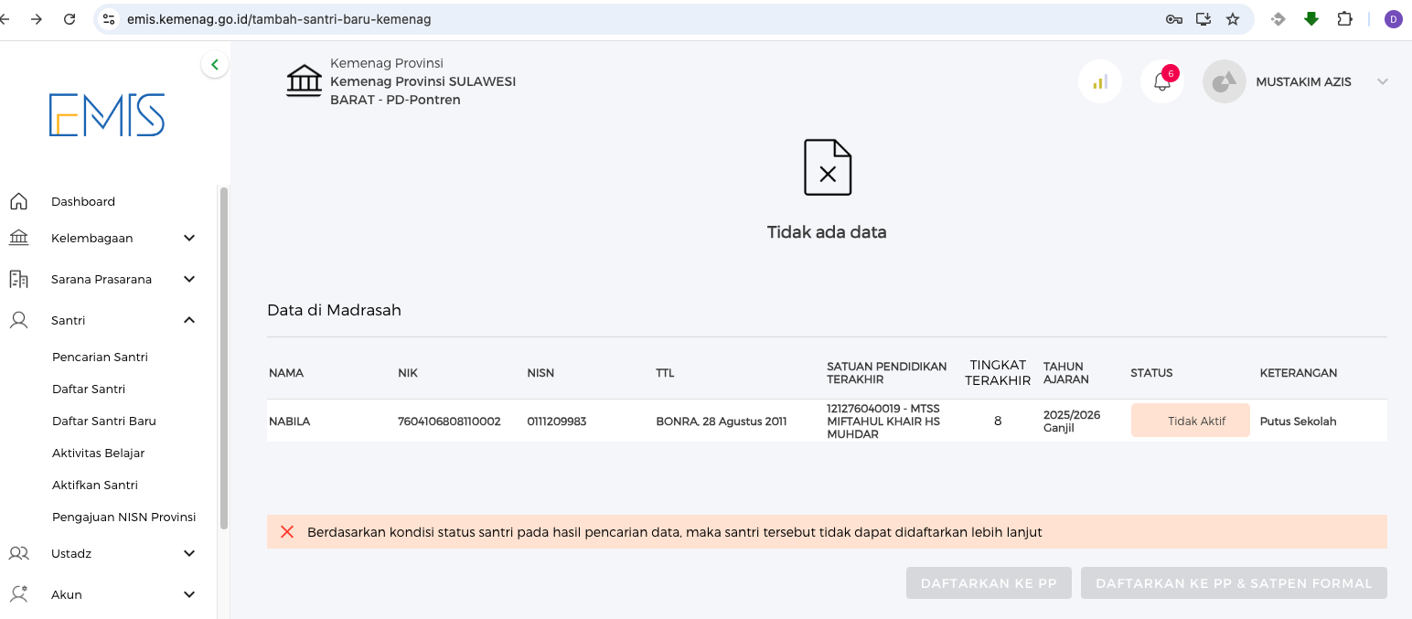Expand the Sarana Prasarana menu
The image size is (1412, 619).
coord(189,279)
